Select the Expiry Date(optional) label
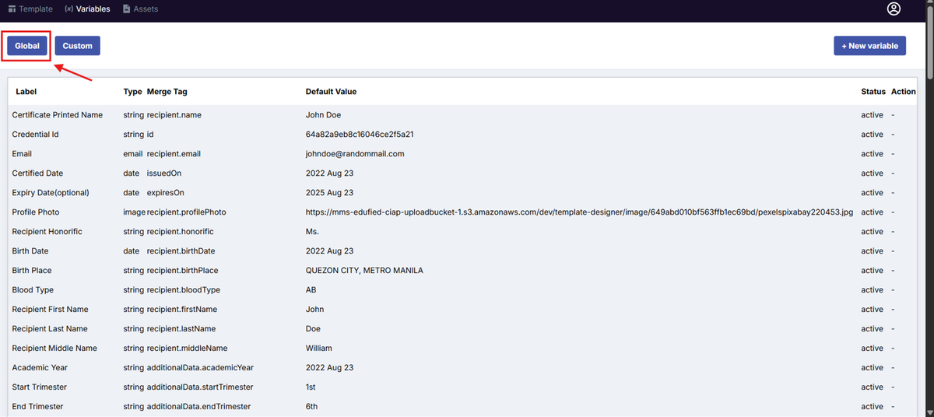Image resolution: width=934 pixels, height=417 pixels. click(51, 193)
